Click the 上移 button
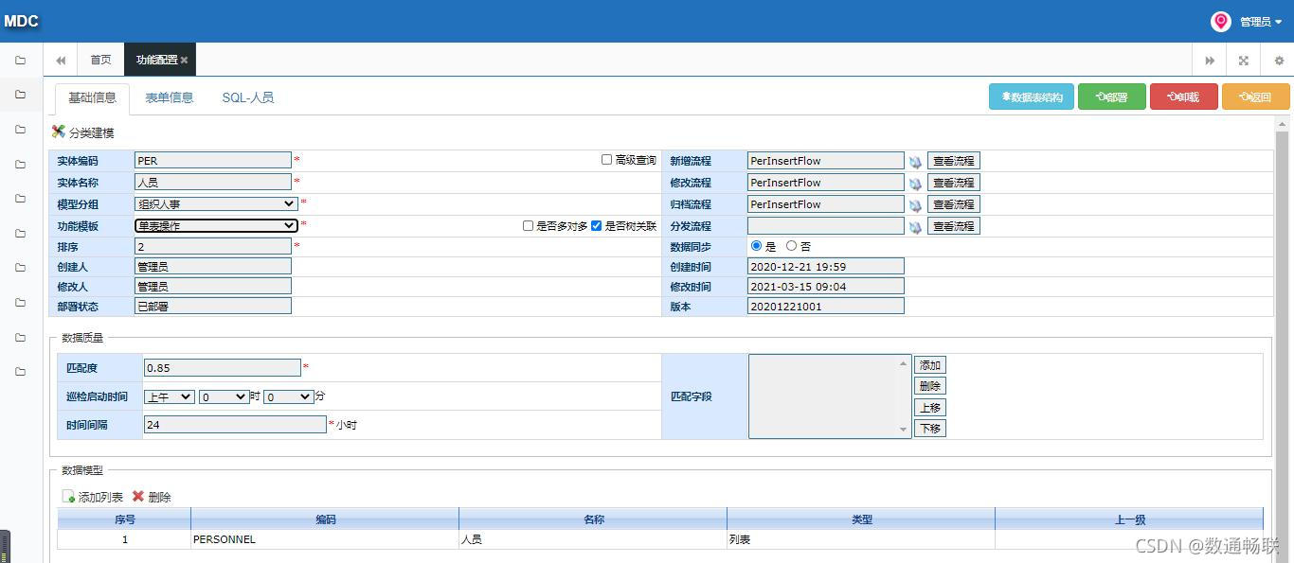Screen dimensions: 1294x563 [x=930, y=408]
